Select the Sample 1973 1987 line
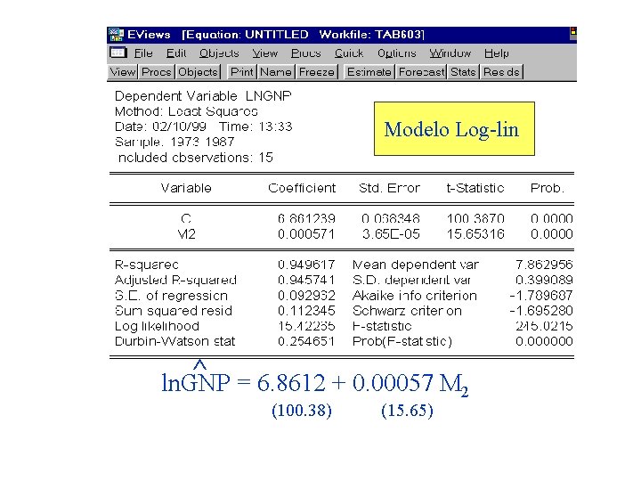The width and height of the screenshot is (641, 481). [174, 142]
